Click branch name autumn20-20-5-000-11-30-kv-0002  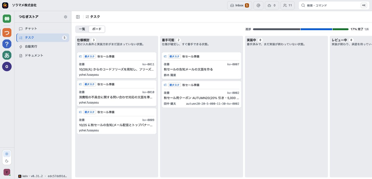(x=213, y=104)
